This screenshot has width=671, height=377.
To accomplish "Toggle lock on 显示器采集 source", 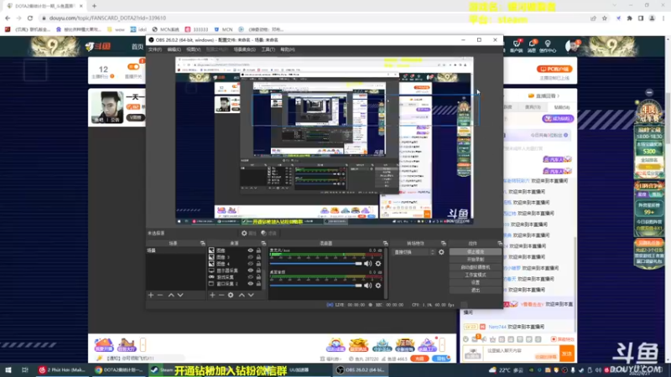I will (x=258, y=270).
